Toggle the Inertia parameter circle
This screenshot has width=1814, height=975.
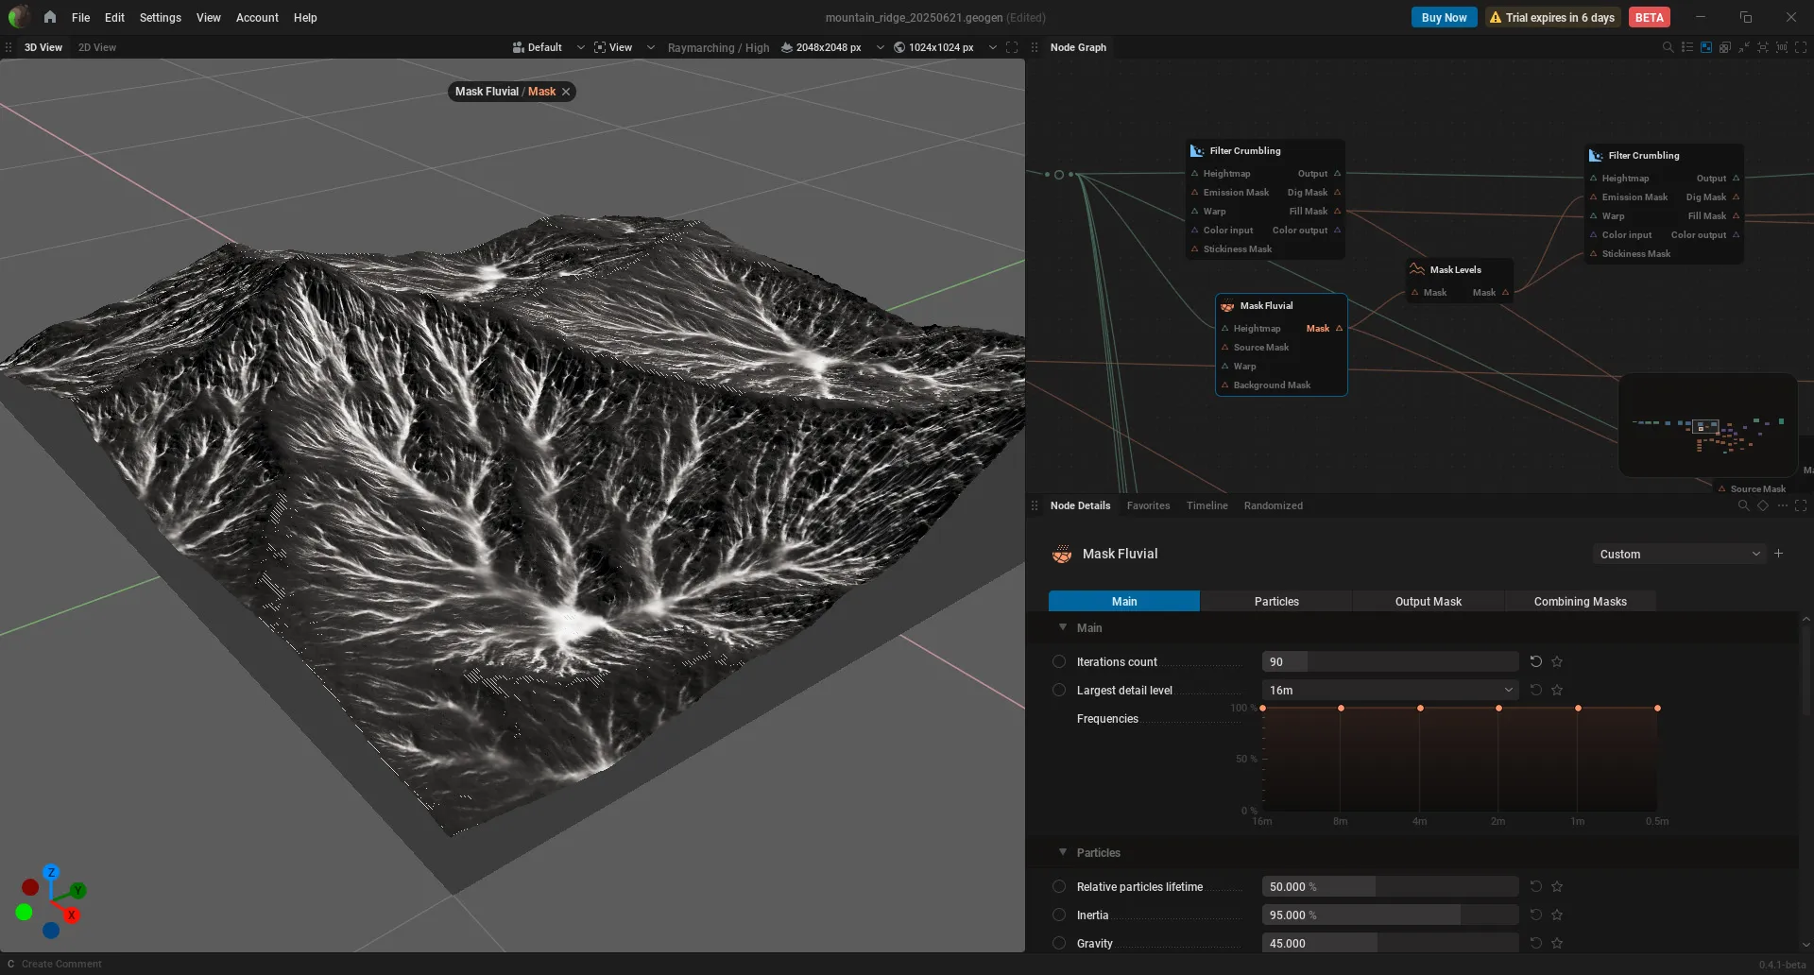point(1059,915)
